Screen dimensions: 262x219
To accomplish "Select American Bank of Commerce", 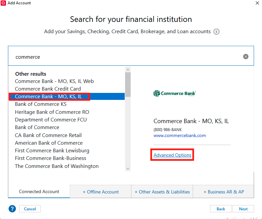I will [x=49, y=143].
